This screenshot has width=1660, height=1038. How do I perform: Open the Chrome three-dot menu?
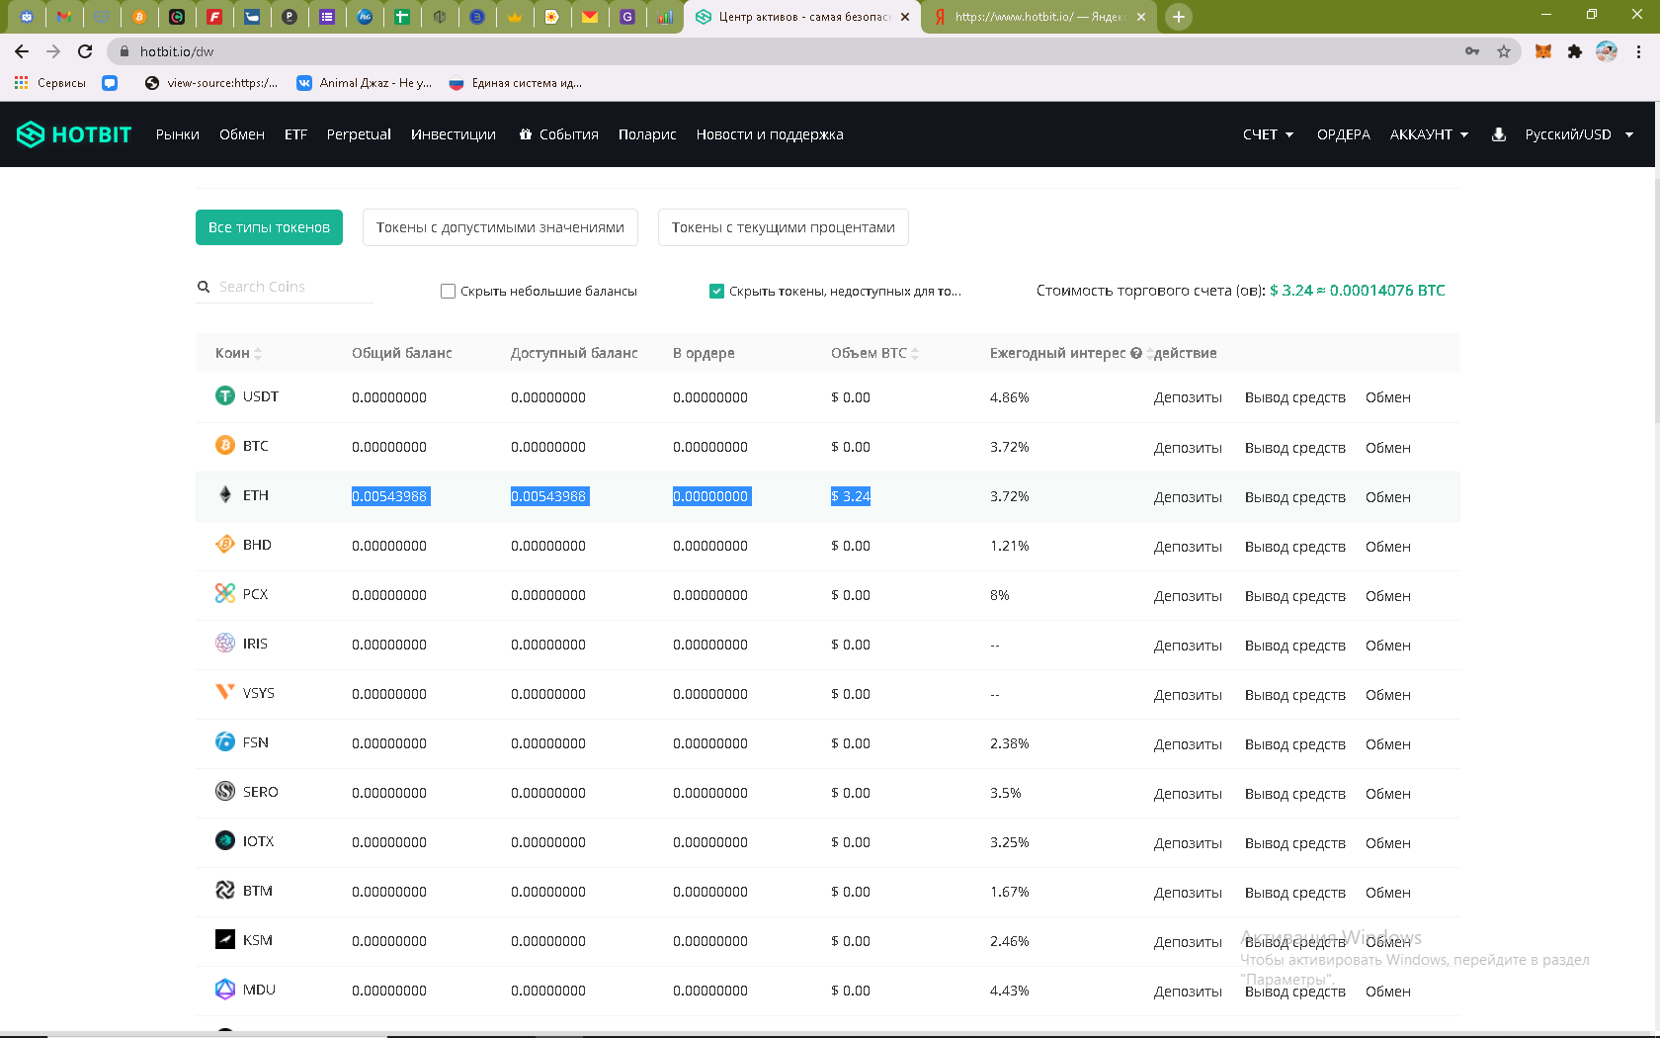[1639, 51]
